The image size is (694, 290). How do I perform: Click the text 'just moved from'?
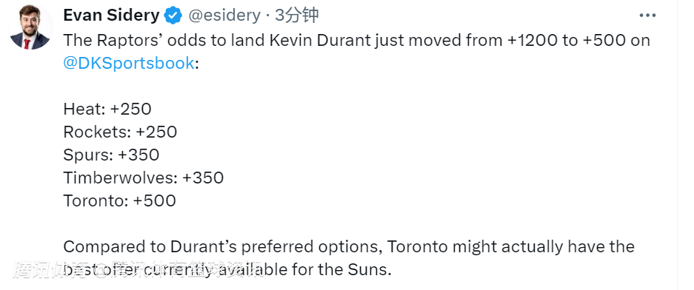pyautogui.click(x=439, y=41)
